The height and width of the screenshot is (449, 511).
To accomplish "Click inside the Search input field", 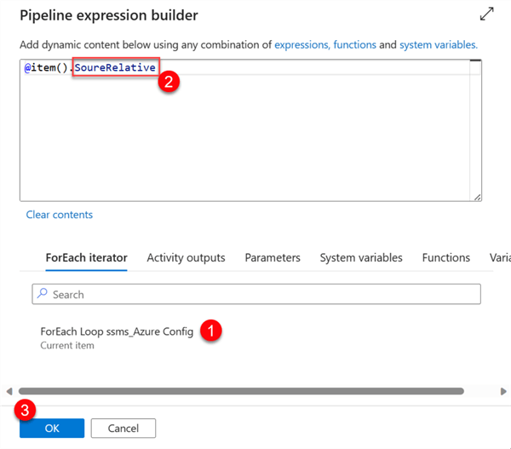I will tap(256, 294).
